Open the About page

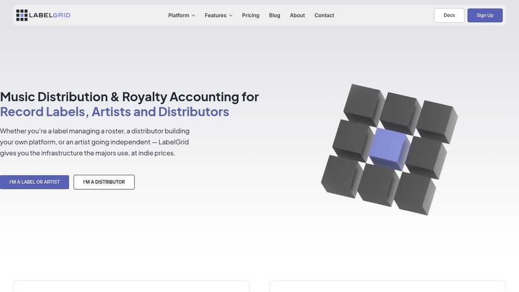click(x=297, y=15)
